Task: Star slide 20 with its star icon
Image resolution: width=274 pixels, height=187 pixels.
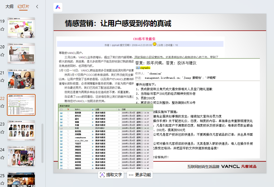Action: tap(2, 55)
